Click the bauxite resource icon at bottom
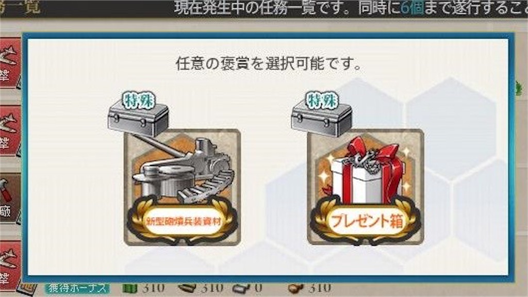This screenshot has width=528, height=297. click(296, 289)
